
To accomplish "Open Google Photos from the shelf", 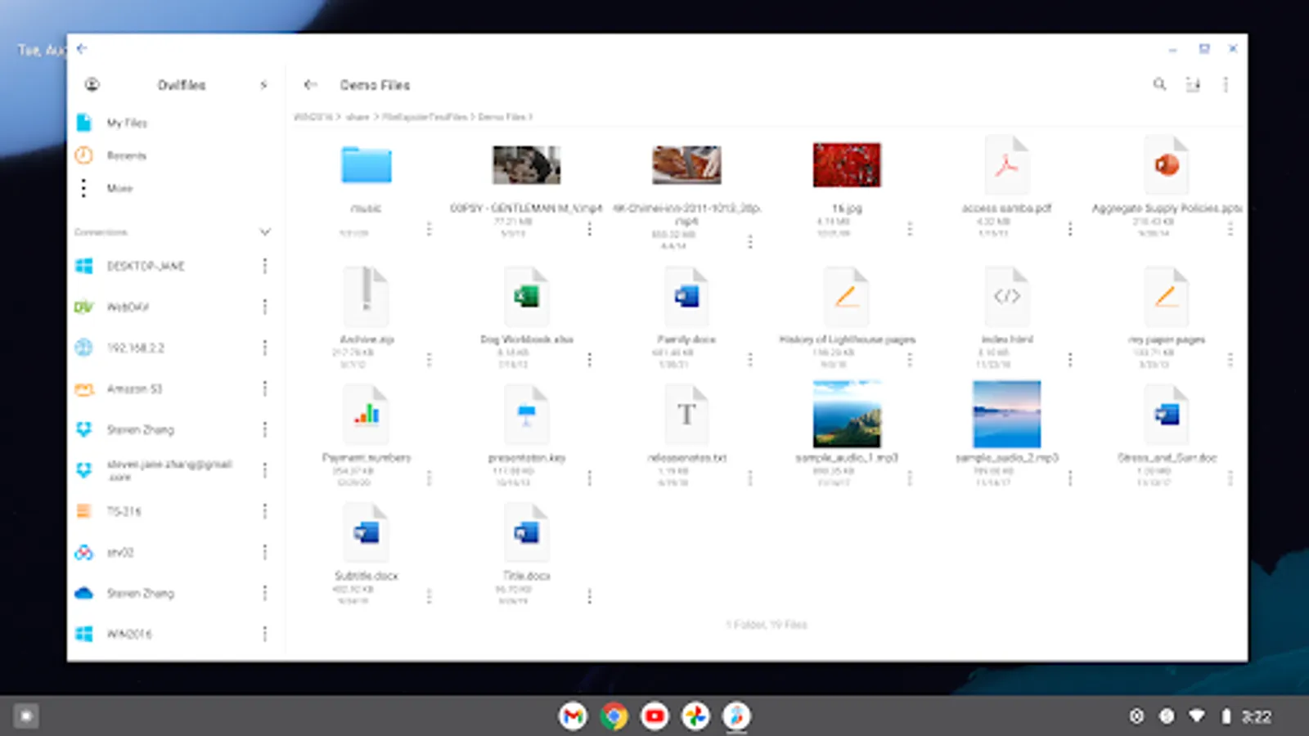I will 695,716.
